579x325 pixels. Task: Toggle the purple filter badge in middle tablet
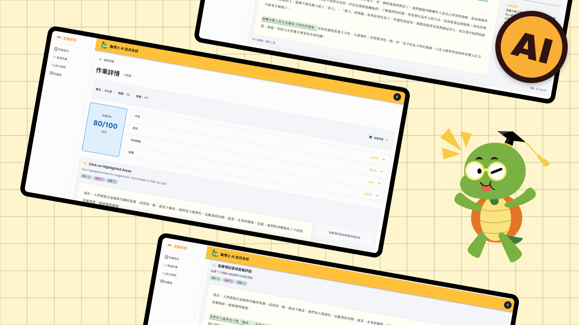click(x=99, y=179)
